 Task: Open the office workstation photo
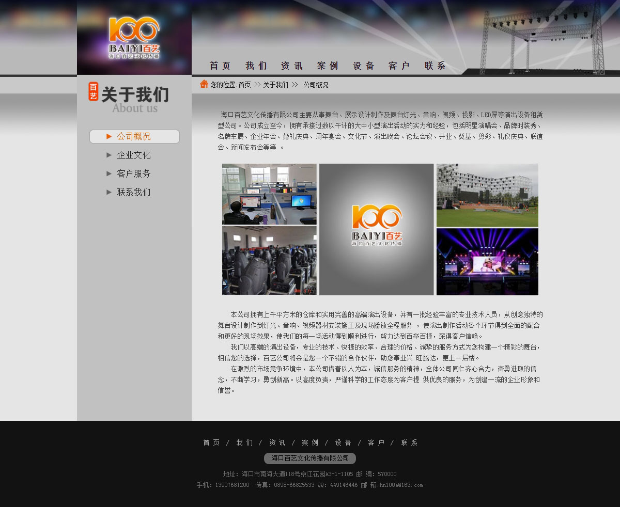tap(269, 194)
